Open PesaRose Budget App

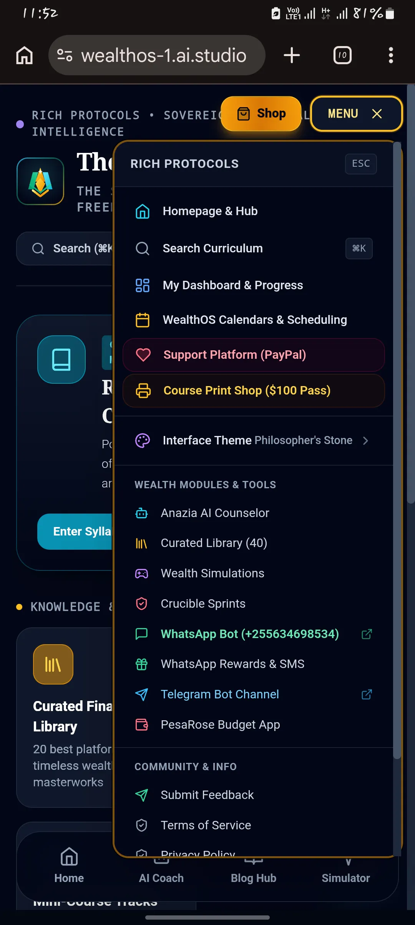[x=254, y=725]
